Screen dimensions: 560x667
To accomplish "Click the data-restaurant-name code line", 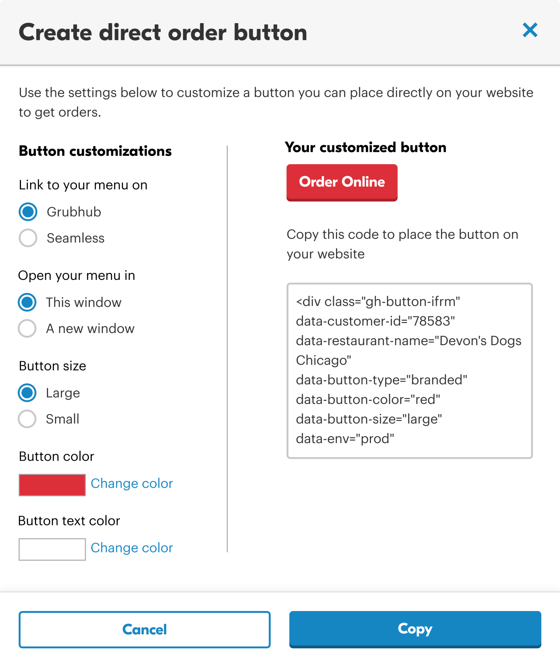I will coord(408,341).
